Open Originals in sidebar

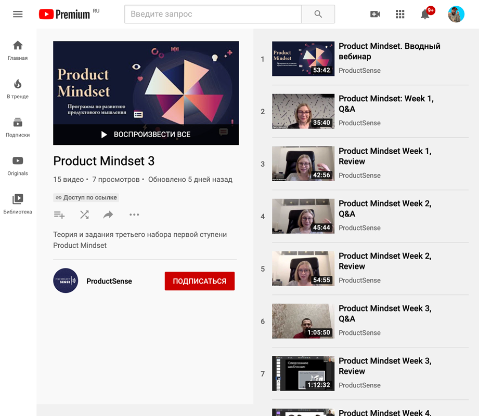coord(18,166)
